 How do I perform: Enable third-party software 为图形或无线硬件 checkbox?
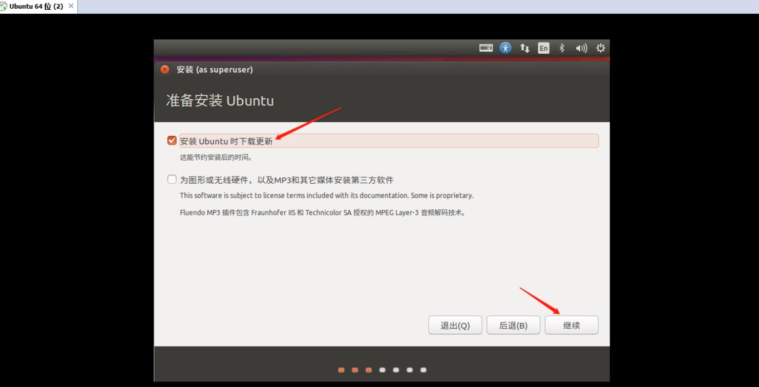click(172, 180)
